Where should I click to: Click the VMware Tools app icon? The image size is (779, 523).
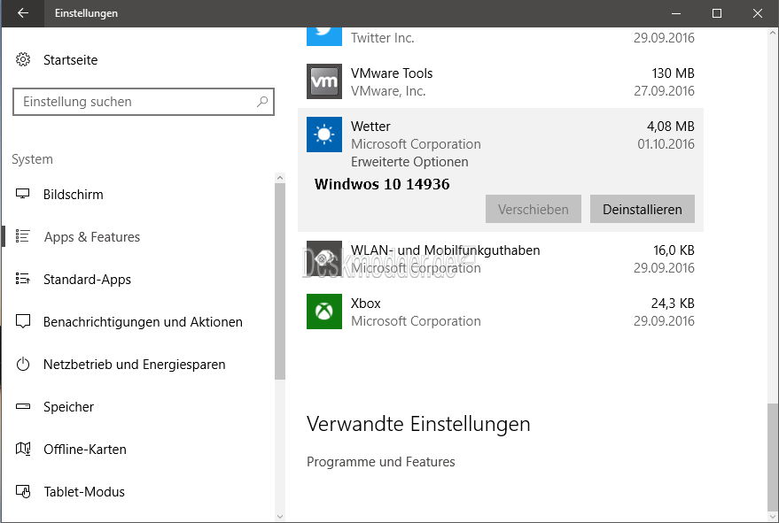pyautogui.click(x=324, y=81)
